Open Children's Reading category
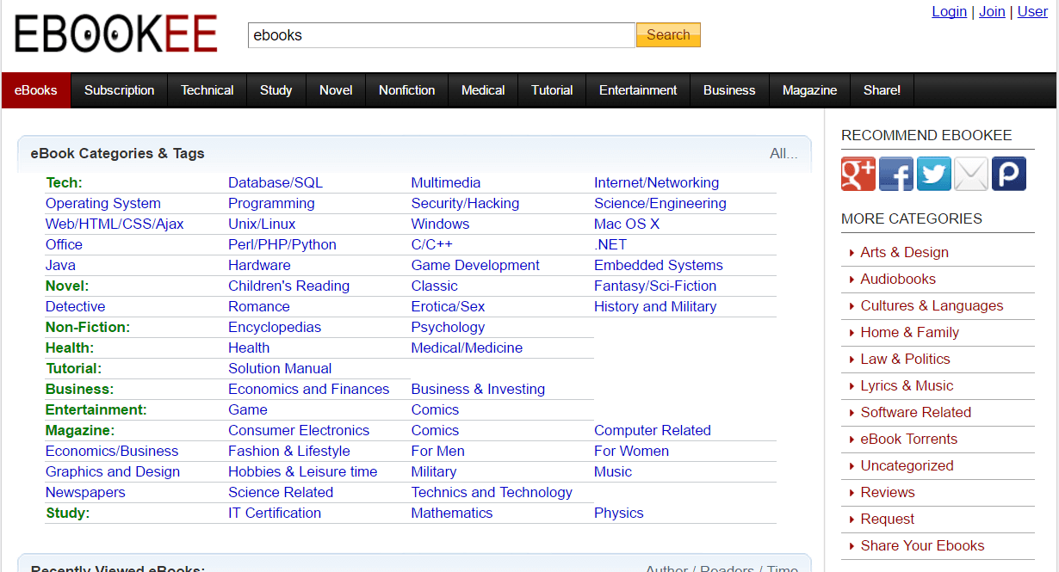This screenshot has height=572, width=1059. (288, 286)
